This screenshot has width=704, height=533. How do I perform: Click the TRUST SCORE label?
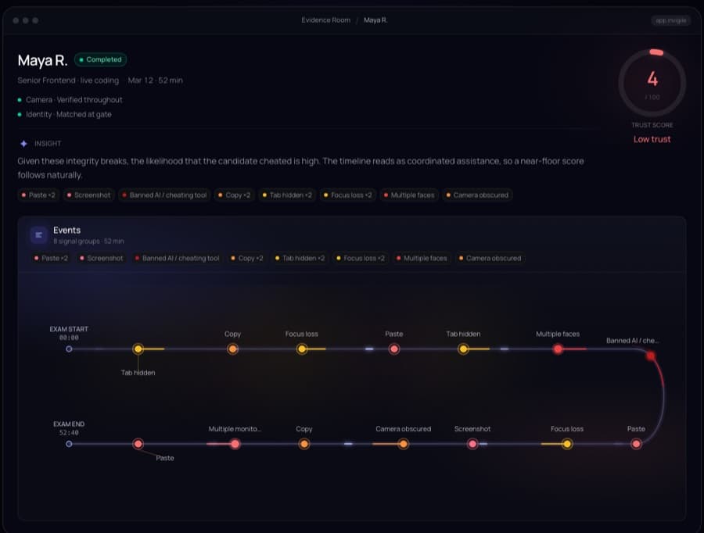pos(652,125)
